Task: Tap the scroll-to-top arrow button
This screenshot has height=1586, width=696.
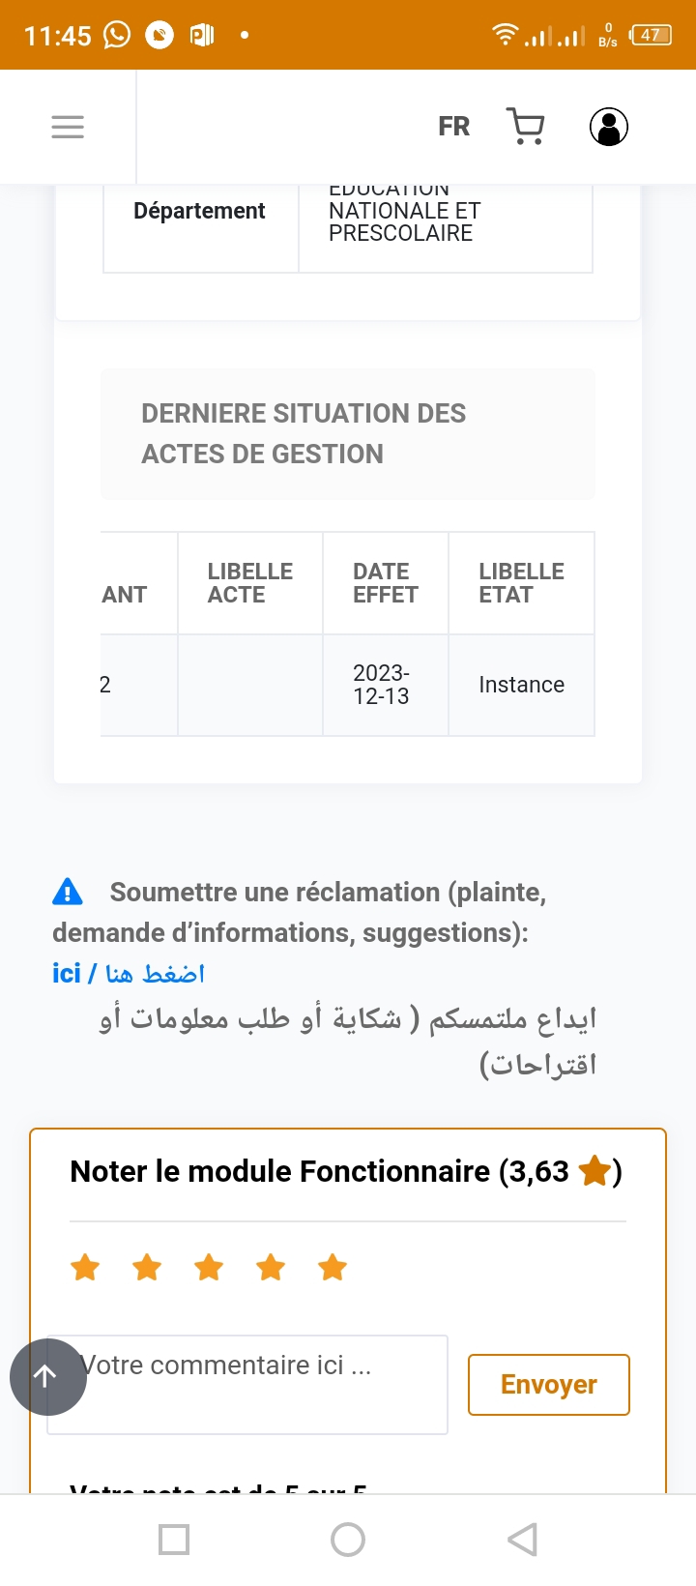Action: coord(47,1376)
